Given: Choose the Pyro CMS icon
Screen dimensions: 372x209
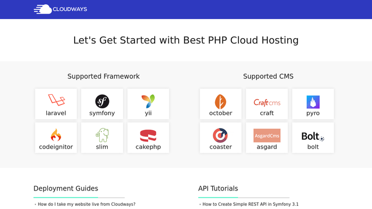Looking at the screenshot, I should click(x=313, y=102).
